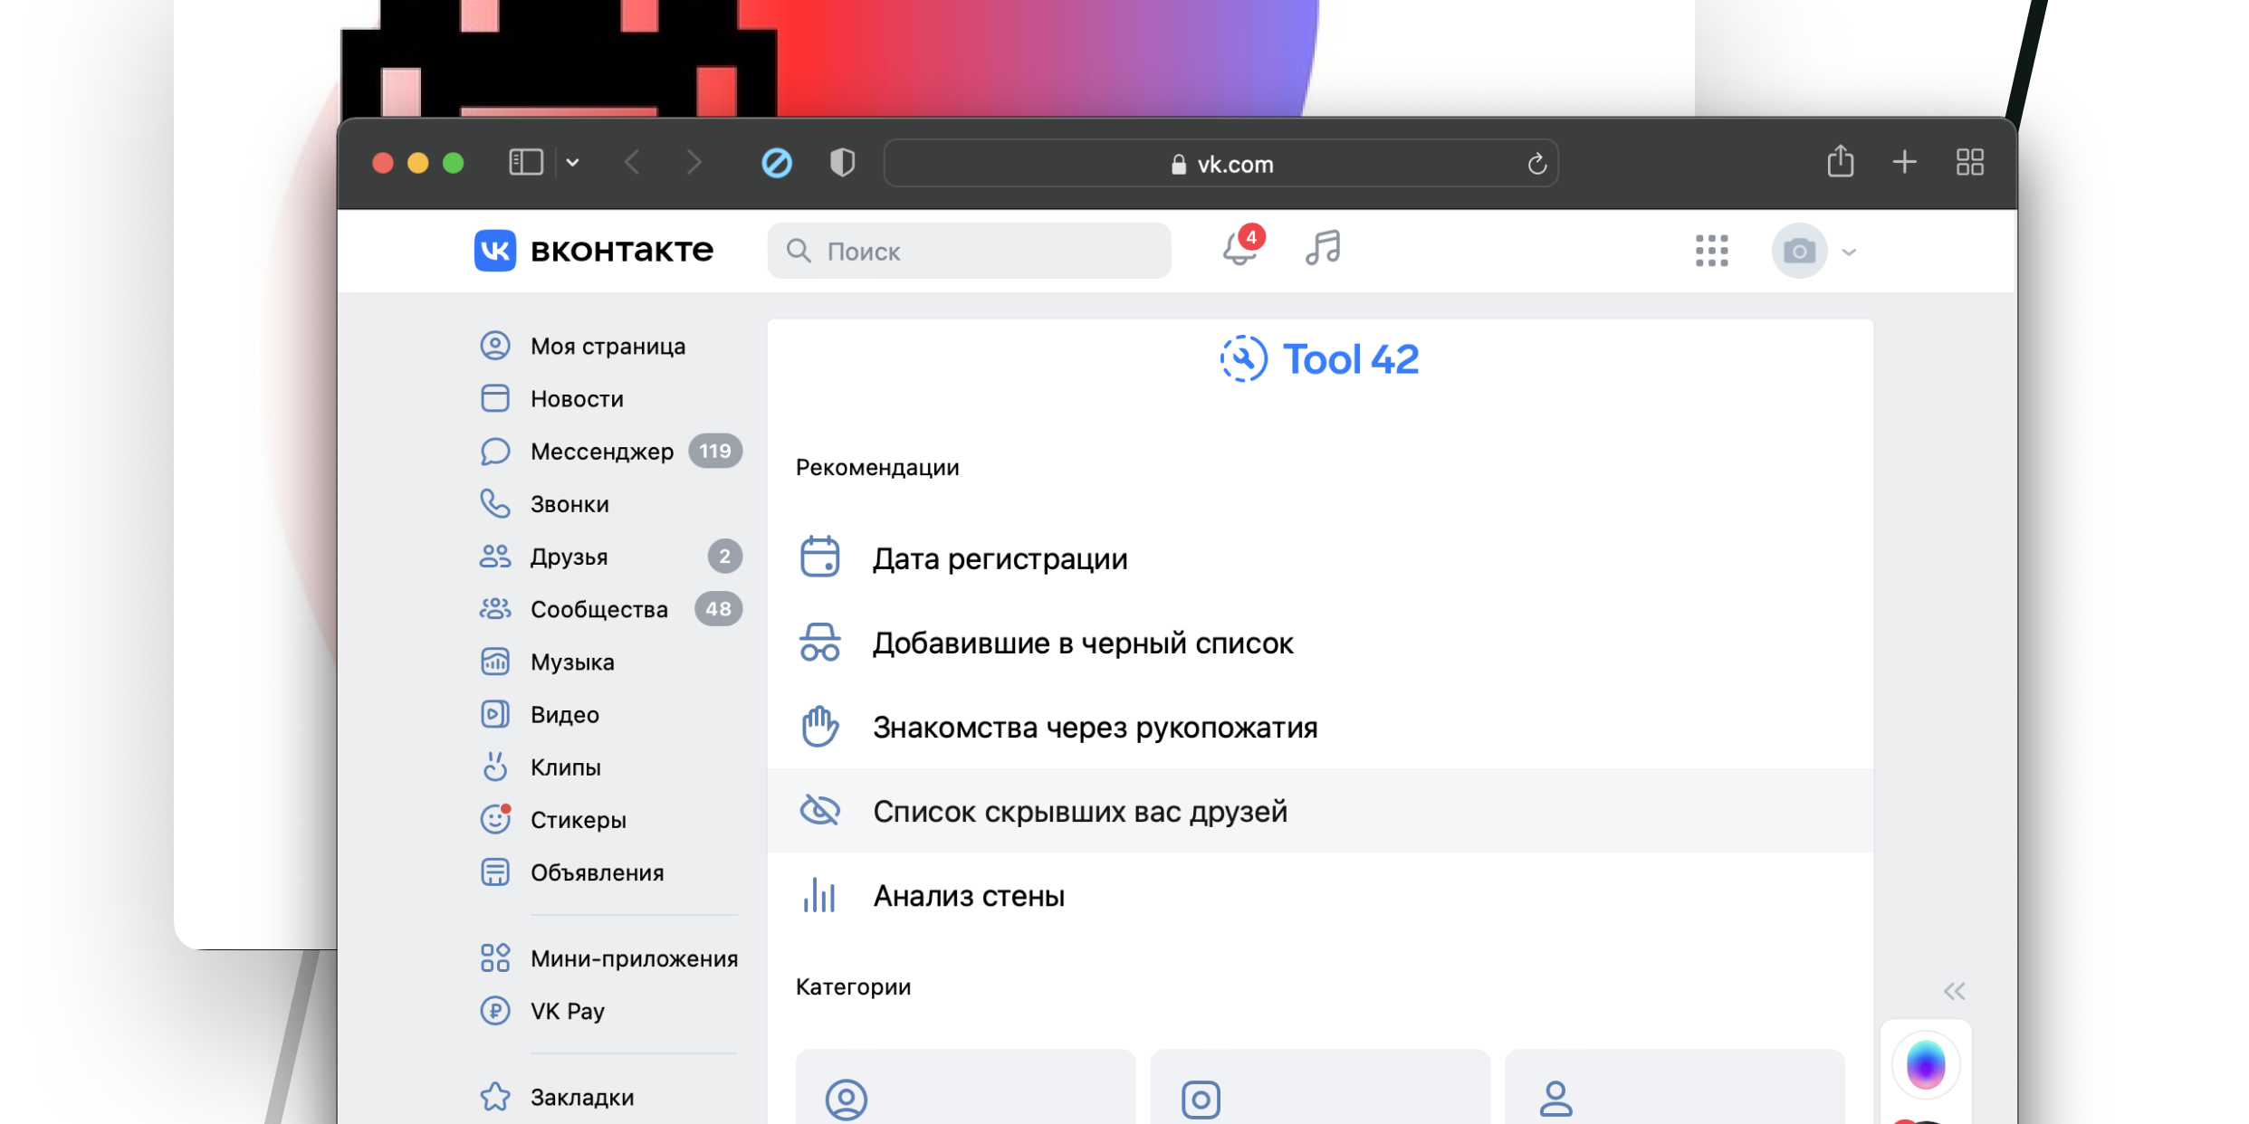Image resolution: width=2249 pixels, height=1124 pixels.
Task: Click the Safari share icon
Action: pos(1840,162)
